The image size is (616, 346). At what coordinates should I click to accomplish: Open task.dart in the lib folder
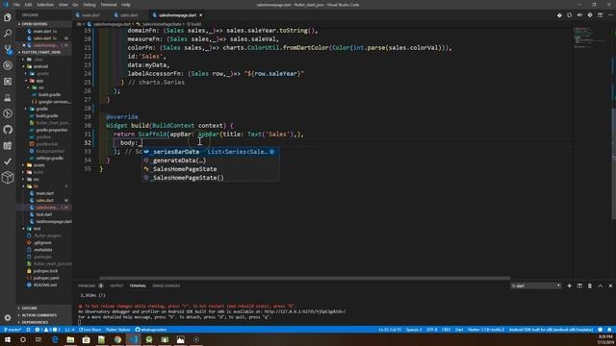pyautogui.click(x=44, y=214)
